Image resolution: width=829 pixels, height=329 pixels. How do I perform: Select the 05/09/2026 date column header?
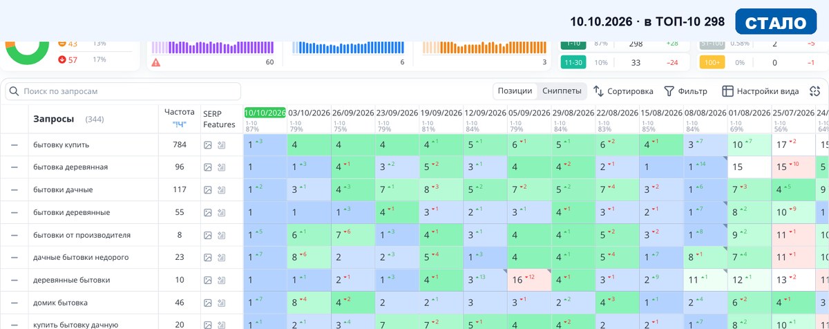tap(529, 113)
